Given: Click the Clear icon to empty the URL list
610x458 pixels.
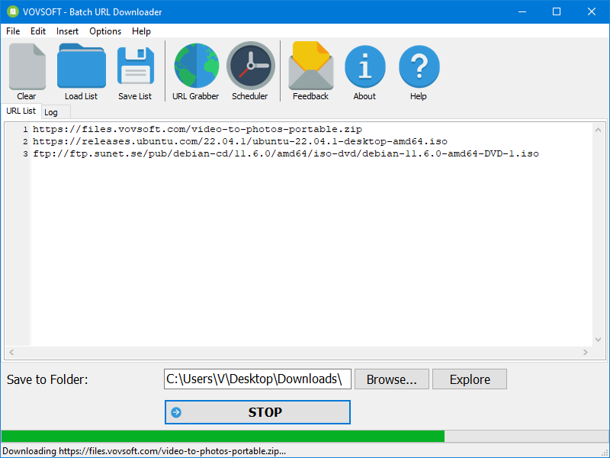Looking at the screenshot, I should pos(27,69).
